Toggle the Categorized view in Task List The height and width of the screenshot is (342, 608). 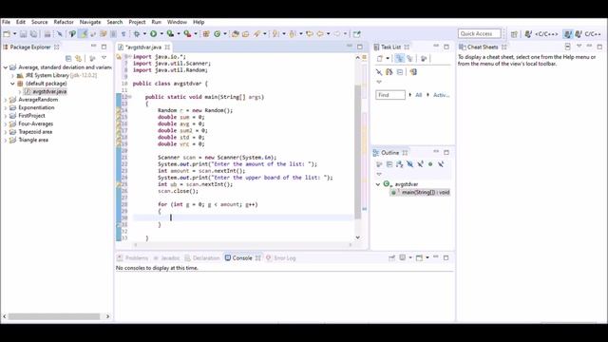399,59
